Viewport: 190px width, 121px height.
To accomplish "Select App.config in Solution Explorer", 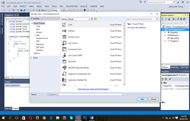I will pyautogui.click(x=174, y=38).
